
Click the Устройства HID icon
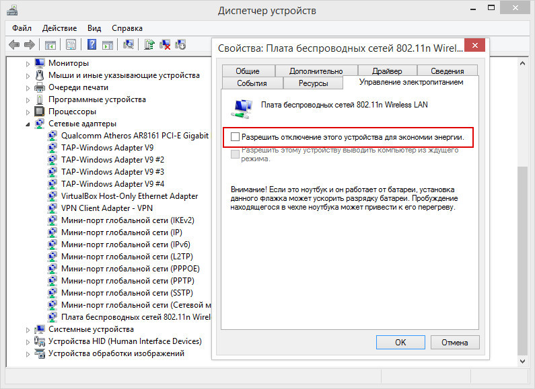coord(40,341)
